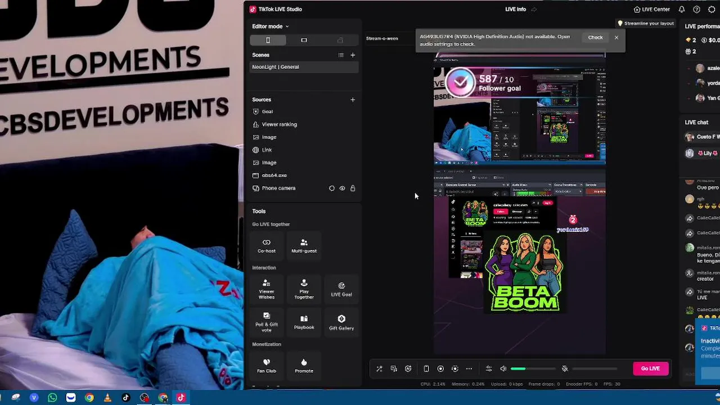Viewport: 720px width, 405px height.
Task: Click the Beta Boom image in preview
Action: point(524,272)
